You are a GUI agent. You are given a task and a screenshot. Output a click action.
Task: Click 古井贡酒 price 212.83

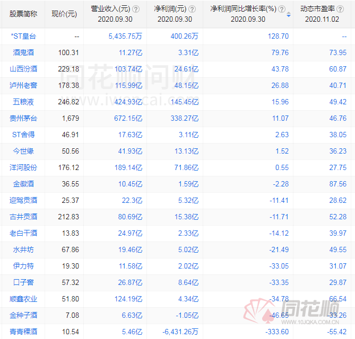[68, 217]
